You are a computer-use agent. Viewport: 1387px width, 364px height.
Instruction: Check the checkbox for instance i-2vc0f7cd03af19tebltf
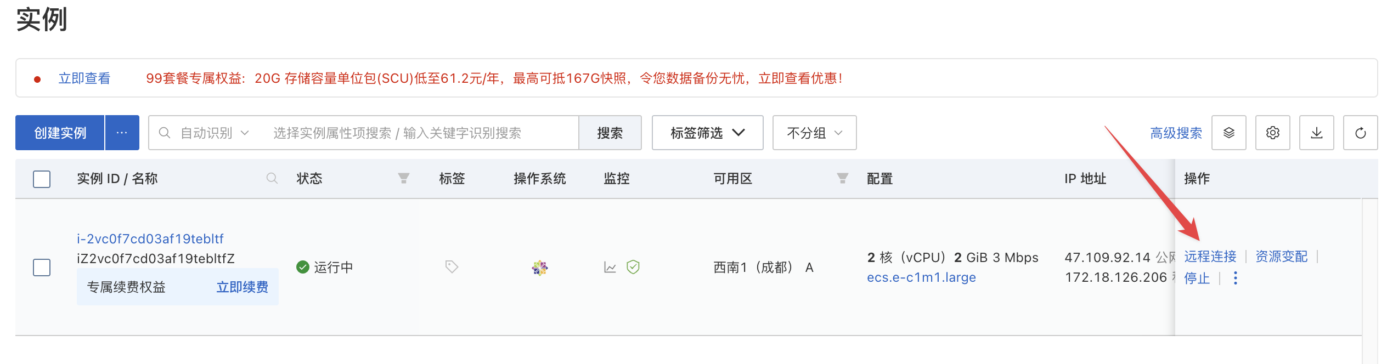coord(42,267)
